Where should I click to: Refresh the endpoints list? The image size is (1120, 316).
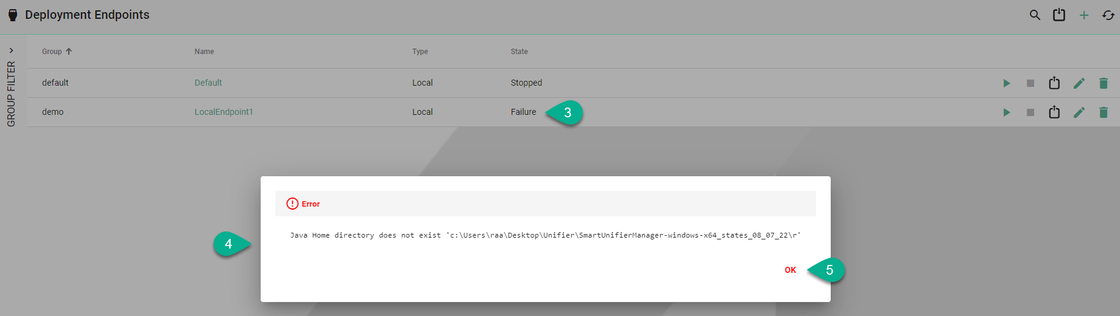[x=1108, y=15]
